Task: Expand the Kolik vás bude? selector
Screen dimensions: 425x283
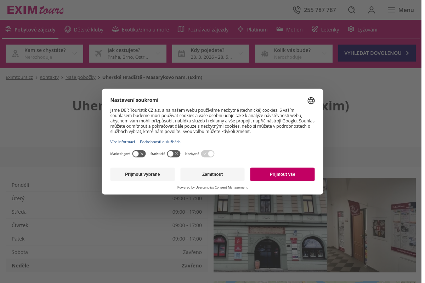Action: (294, 53)
